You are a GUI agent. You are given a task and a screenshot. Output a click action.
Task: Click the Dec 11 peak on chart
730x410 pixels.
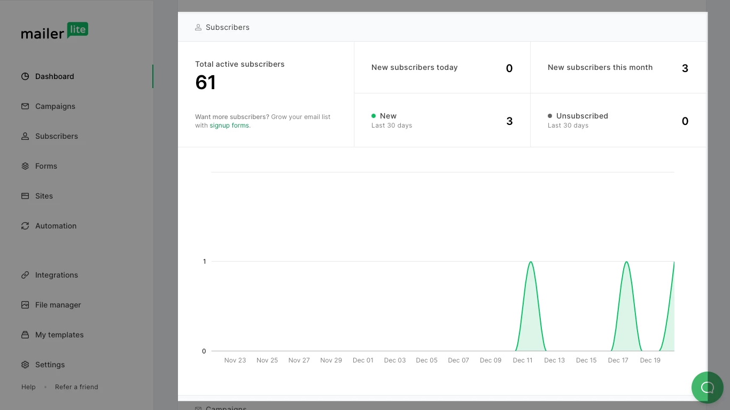pyautogui.click(x=530, y=262)
